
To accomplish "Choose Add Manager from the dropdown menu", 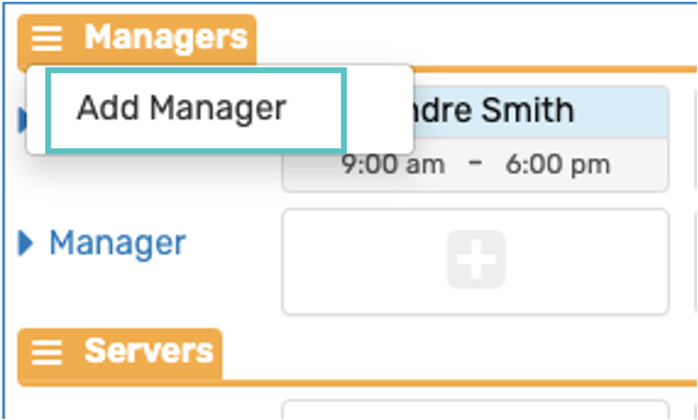I will click(182, 109).
